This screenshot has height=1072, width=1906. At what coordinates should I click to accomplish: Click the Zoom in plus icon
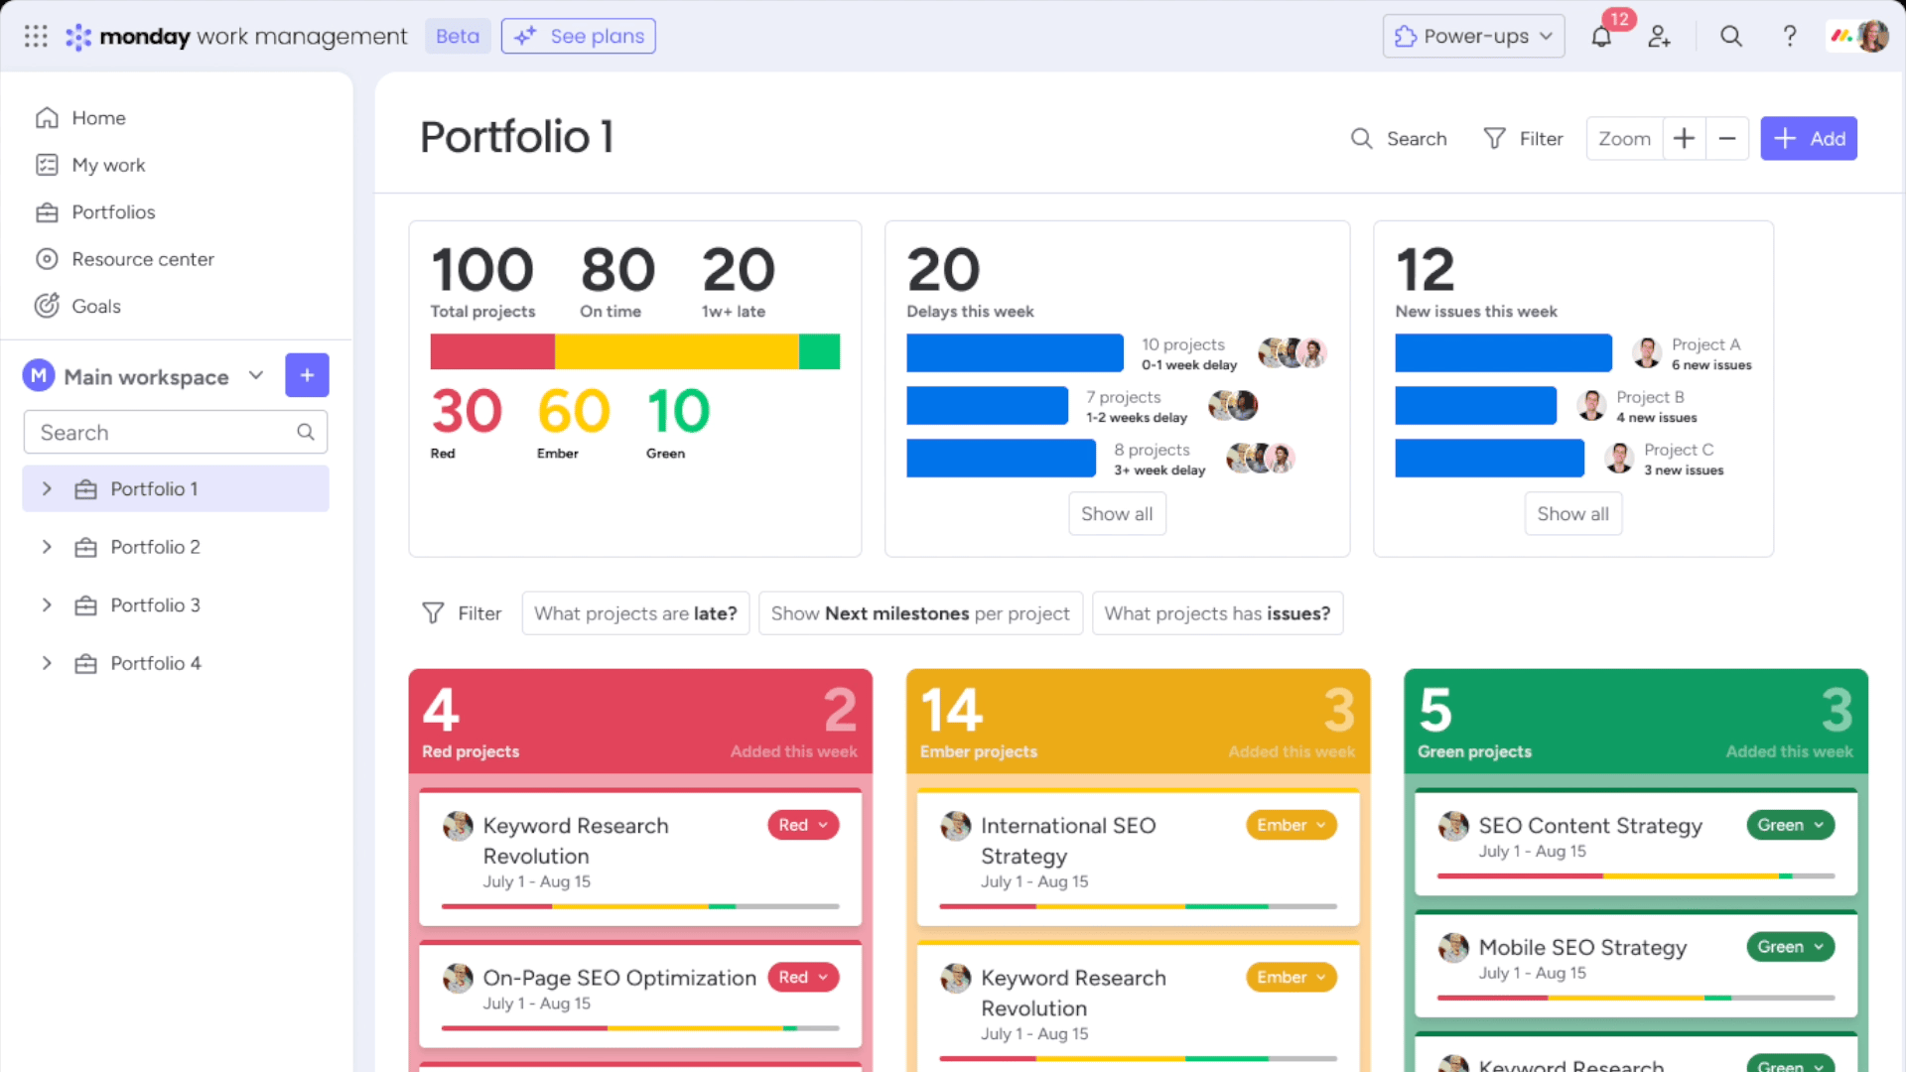1684,139
